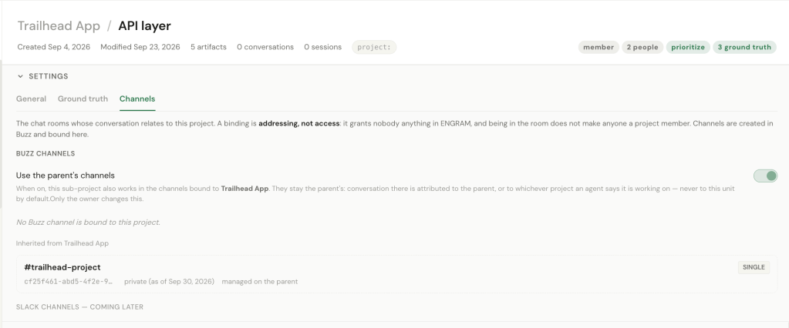This screenshot has width=789, height=328.
Task: Click the private (as of Sep 30, 2026) text
Action: pos(169,282)
